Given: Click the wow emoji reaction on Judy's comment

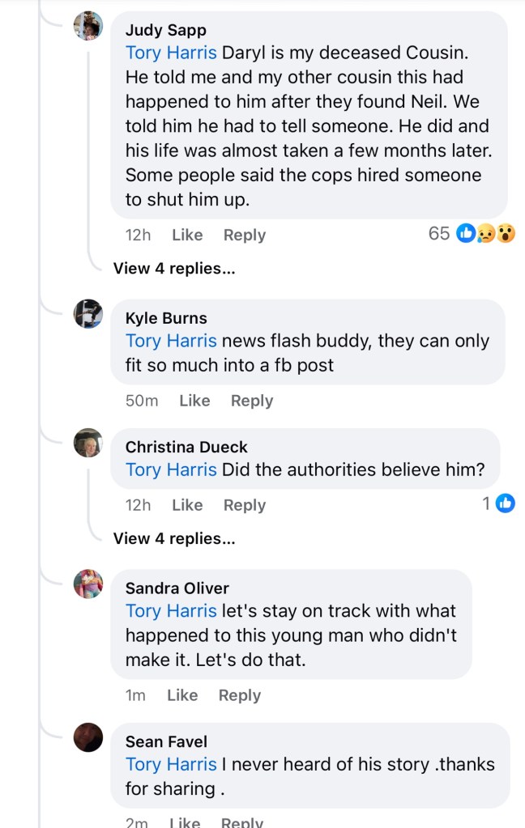Looking at the screenshot, I should click(506, 234).
